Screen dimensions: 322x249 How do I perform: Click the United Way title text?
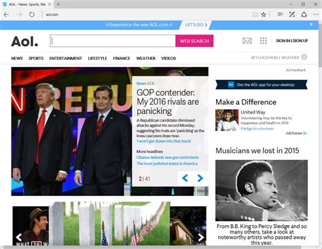pos(253,112)
